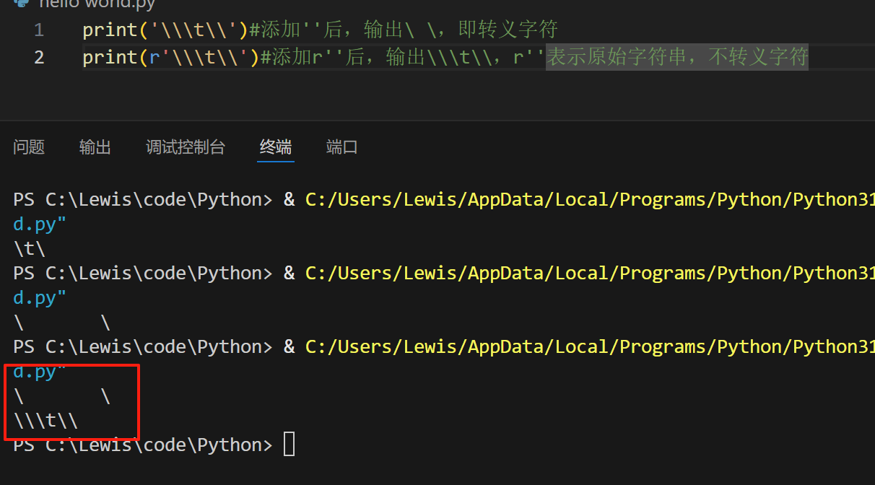Click the comment starting with #添加''后
Viewport: 875px width, 485px height.
pyautogui.click(x=403, y=30)
